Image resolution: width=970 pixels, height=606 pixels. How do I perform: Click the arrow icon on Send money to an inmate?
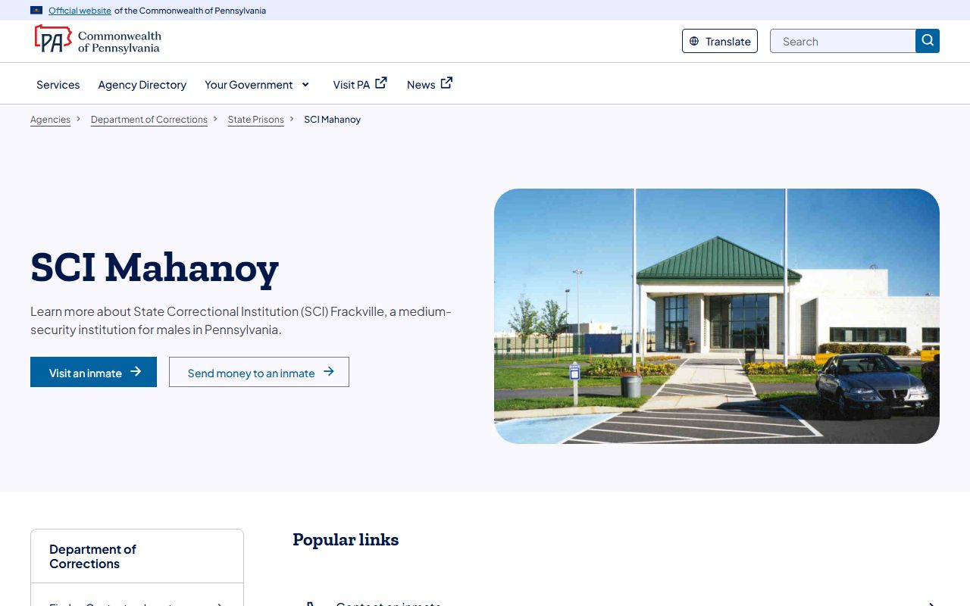pyautogui.click(x=328, y=372)
